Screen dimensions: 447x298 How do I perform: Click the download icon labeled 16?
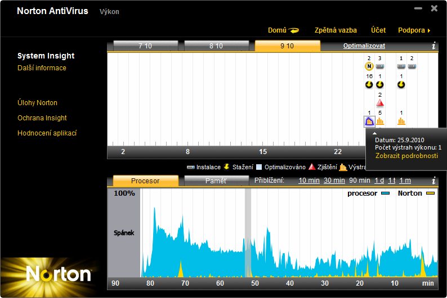(369, 84)
